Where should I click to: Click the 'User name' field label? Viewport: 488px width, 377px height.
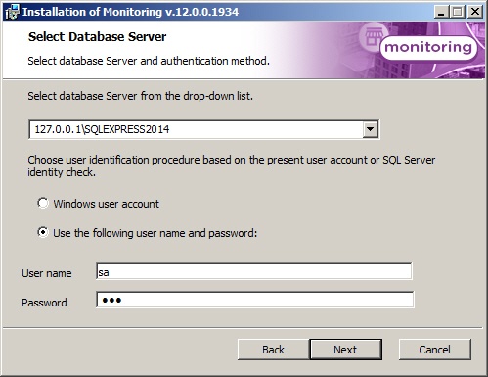tap(47, 273)
